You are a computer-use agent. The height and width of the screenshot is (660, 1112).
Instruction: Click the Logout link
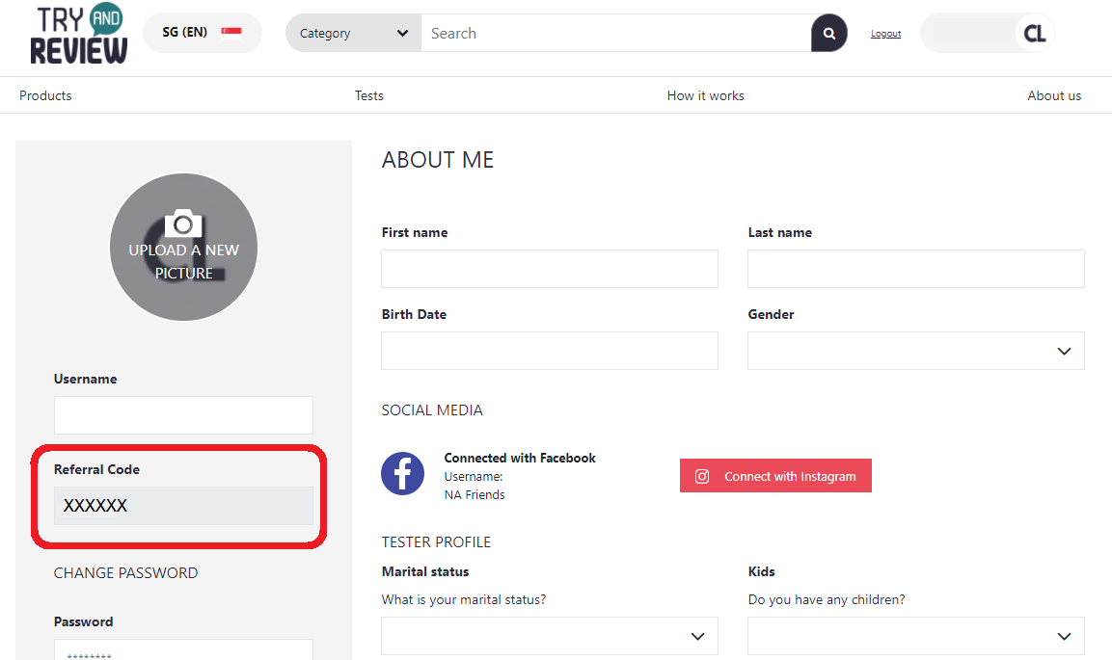(885, 34)
